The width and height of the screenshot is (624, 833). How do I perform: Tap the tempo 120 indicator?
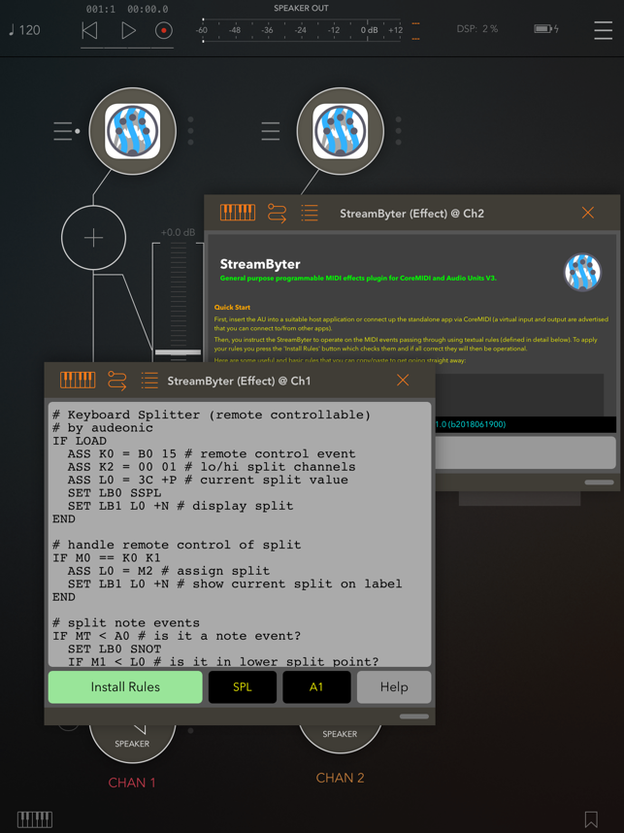tap(25, 30)
